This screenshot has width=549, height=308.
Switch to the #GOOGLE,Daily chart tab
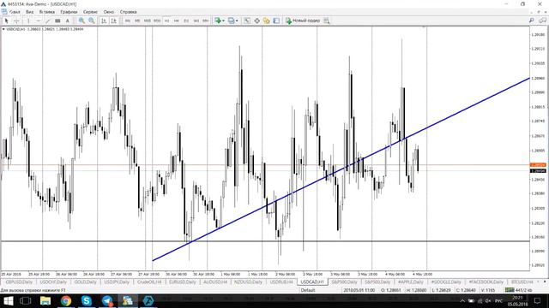pyautogui.click(x=446, y=281)
